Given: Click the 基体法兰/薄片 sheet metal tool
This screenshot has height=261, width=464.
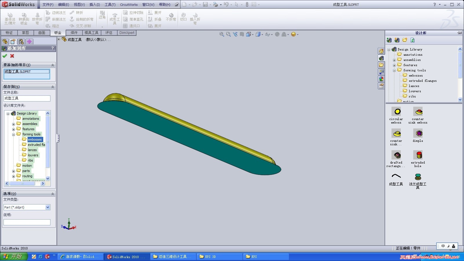Looking at the screenshot, I should click(10, 19).
